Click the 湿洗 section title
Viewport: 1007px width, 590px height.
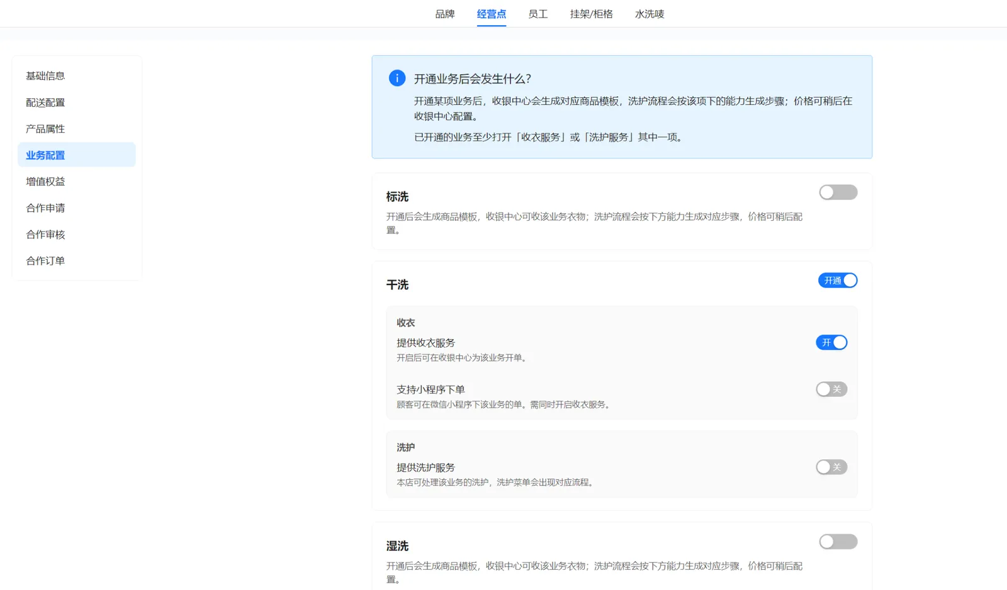click(397, 546)
